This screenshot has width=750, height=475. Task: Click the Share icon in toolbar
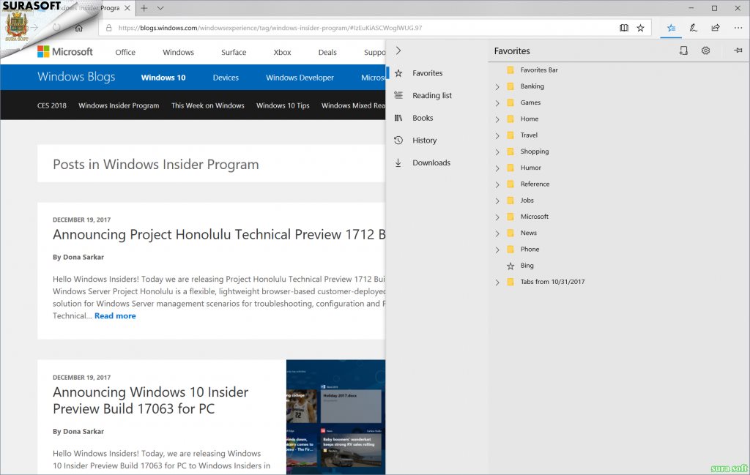tap(716, 28)
